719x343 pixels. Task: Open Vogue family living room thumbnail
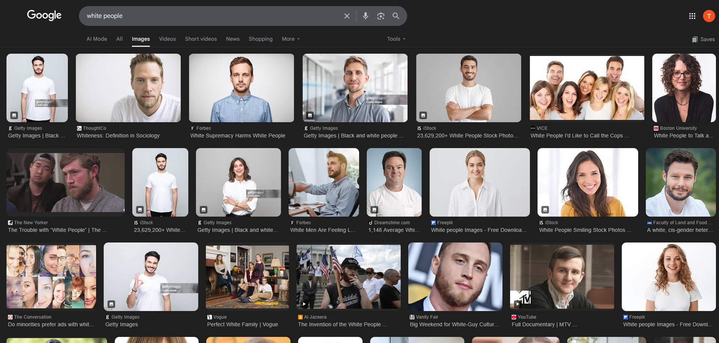(247, 277)
